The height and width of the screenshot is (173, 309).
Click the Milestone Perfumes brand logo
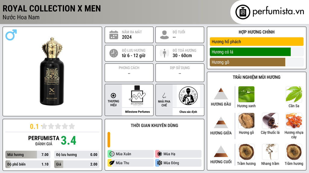click(x=137, y=96)
